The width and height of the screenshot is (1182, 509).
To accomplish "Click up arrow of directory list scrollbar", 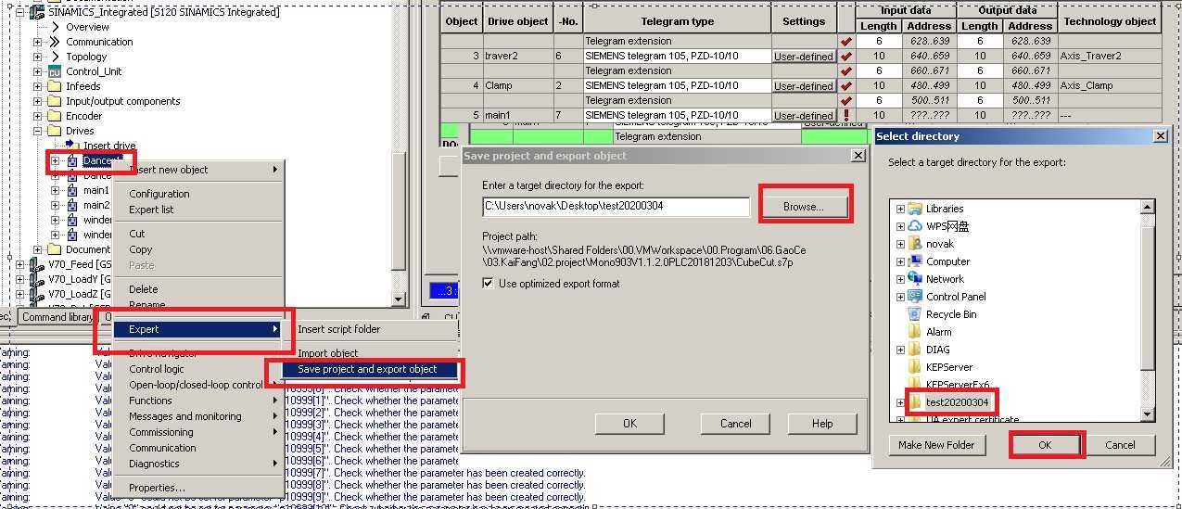I will 1147,207.
